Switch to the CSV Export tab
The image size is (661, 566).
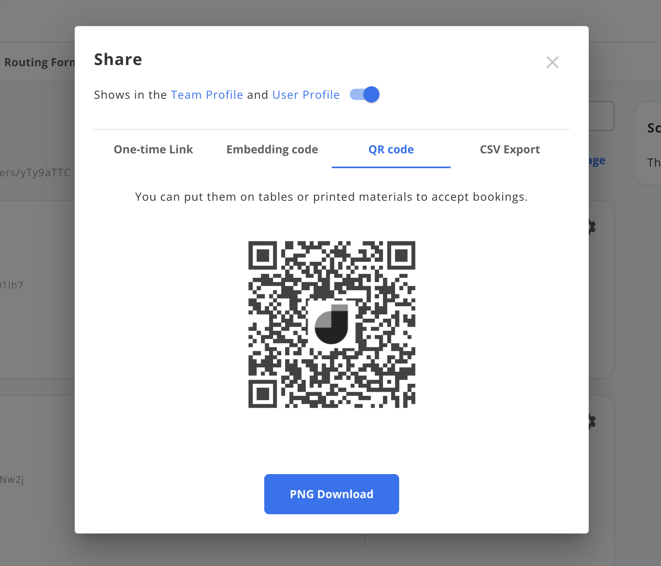point(510,149)
